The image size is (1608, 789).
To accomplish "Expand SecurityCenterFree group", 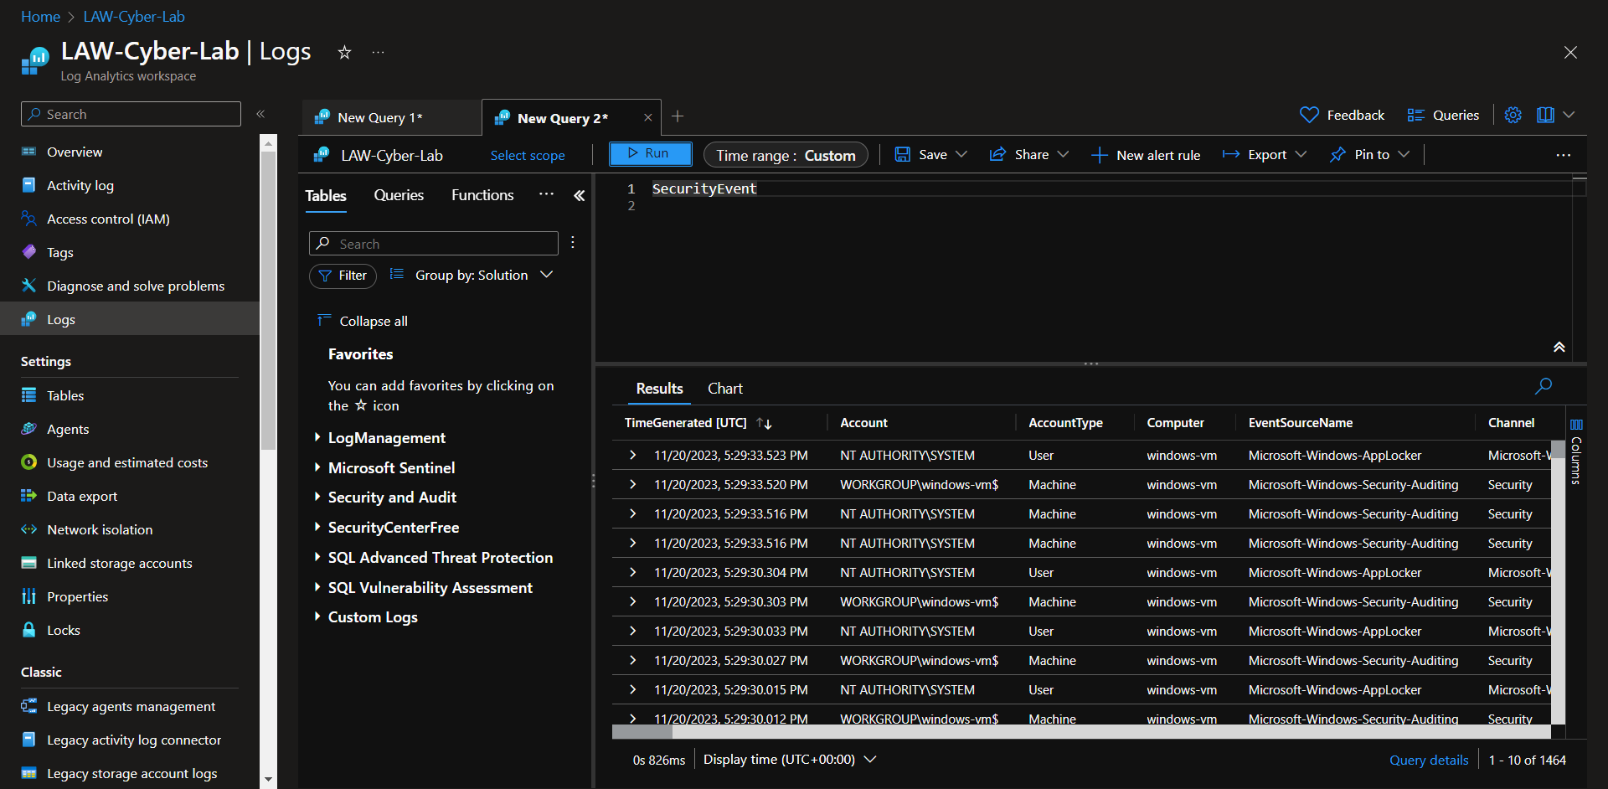I will [317, 527].
